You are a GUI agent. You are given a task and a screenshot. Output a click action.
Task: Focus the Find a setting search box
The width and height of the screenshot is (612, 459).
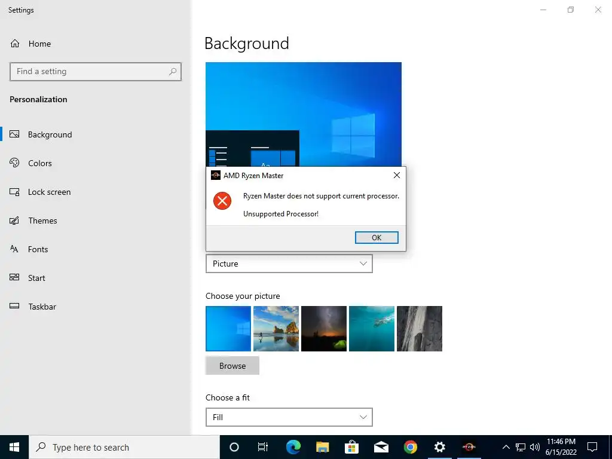[96, 72]
